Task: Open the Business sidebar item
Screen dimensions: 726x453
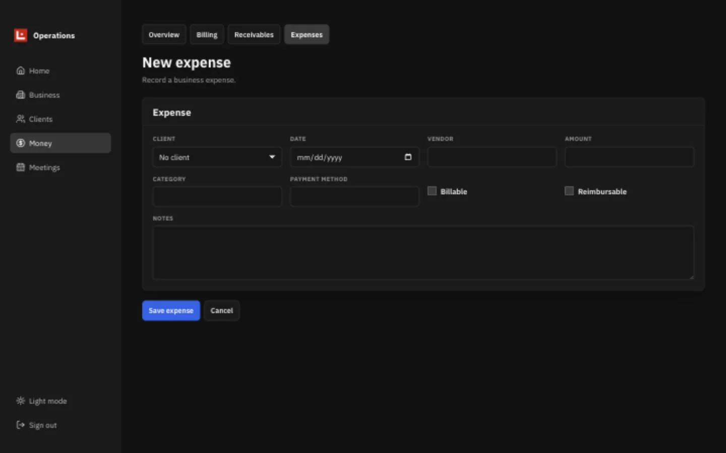Action: click(x=60, y=95)
